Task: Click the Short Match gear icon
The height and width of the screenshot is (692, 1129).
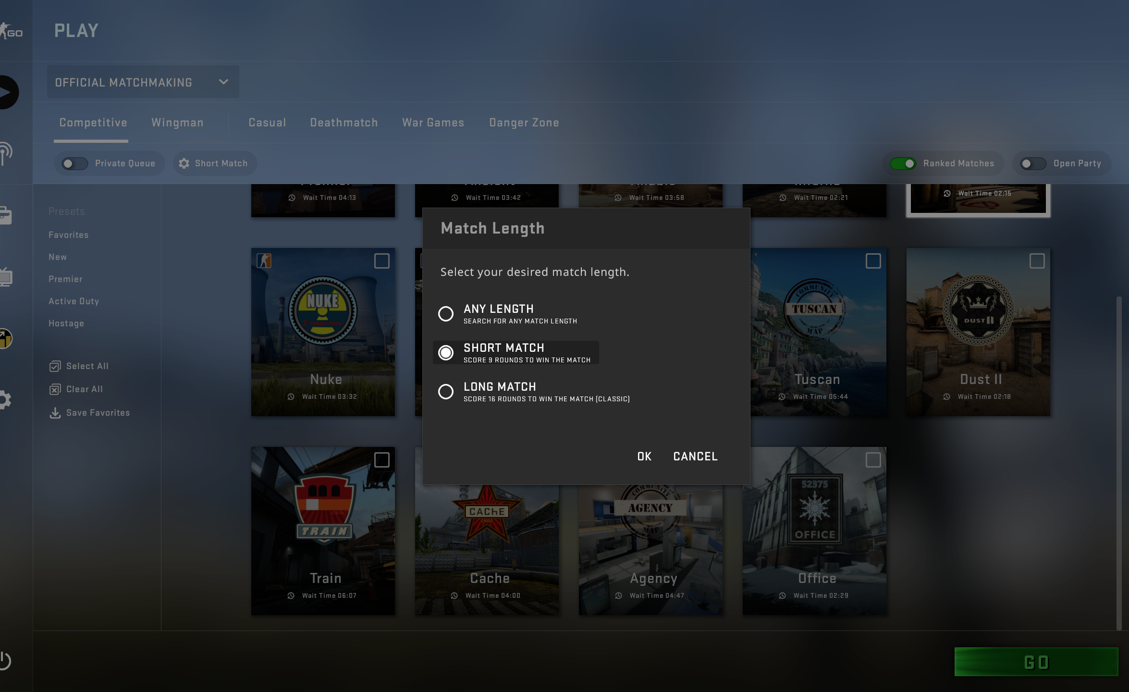Action: click(184, 163)
